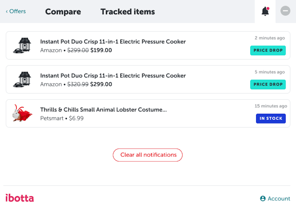Open the Thrills & Chills Lobster Costume notification
The height and width of the screenshot is (209, 296).
(x=103, y=110)
